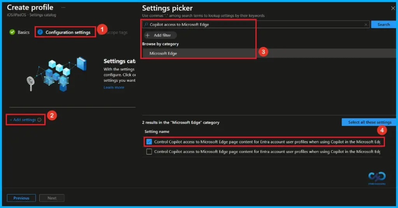Viewport: 398px width, 208px height.
Task: Click the iOS/iPadOS - Settings catalog subtitle
Action: [x=31, y=15]
